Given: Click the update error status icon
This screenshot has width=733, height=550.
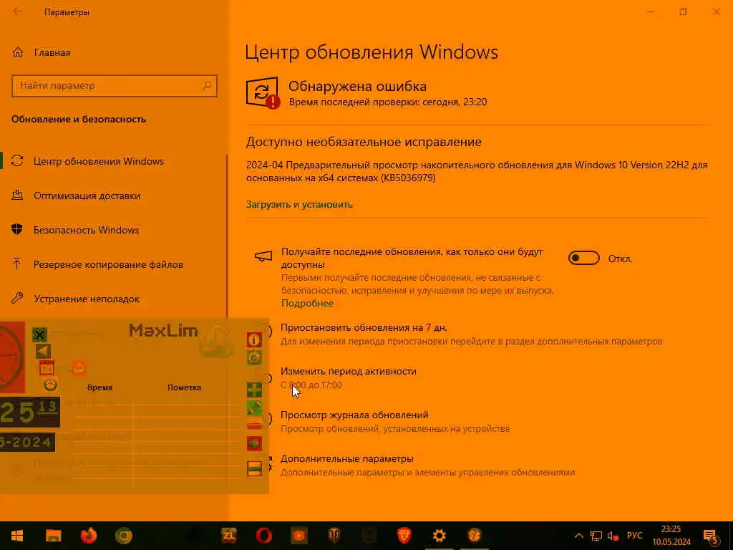Looking at the screenshot, I should click(263, 92).
